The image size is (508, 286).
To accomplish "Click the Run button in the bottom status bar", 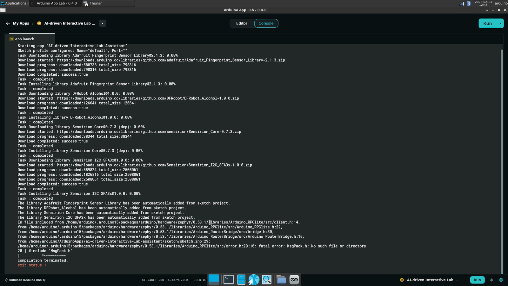I will 477,280.
